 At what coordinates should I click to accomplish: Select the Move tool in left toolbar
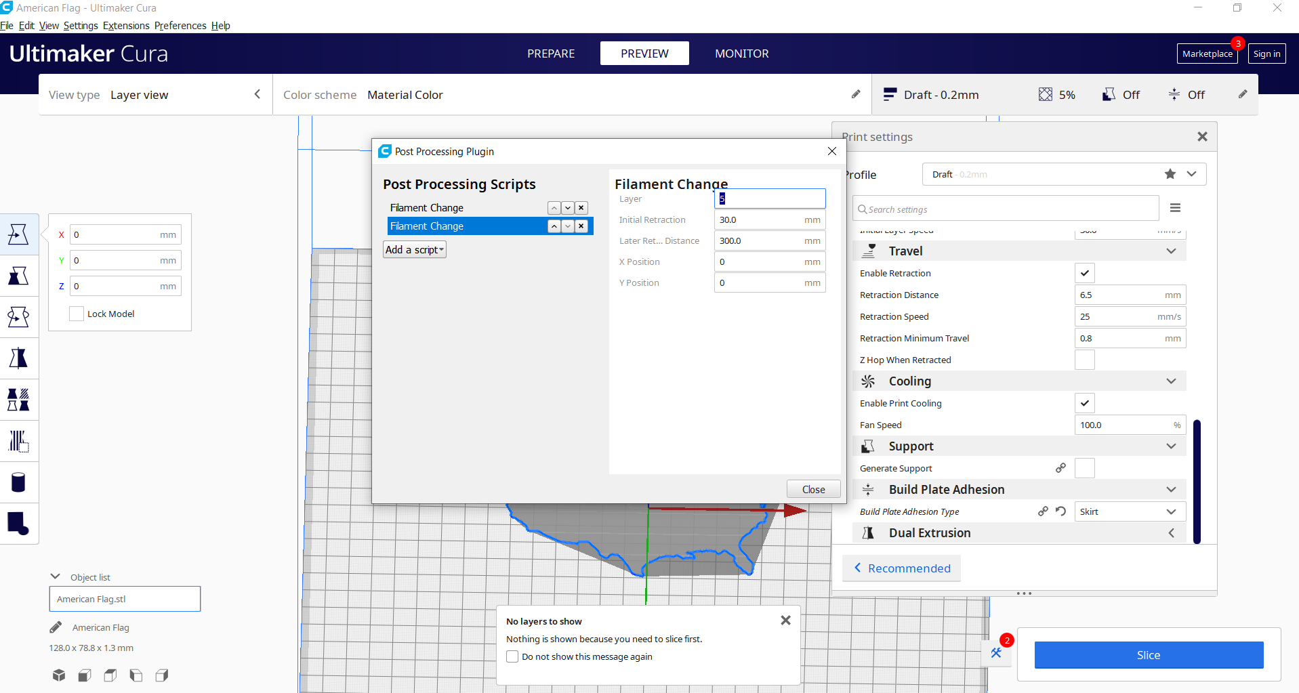pos(18,234)
